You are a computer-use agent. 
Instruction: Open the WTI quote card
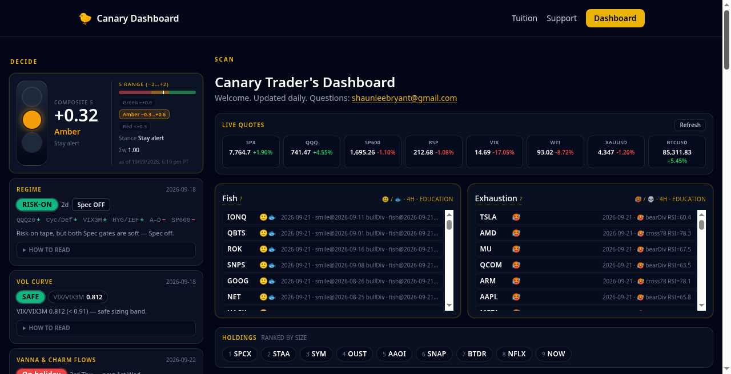[555, 152]
